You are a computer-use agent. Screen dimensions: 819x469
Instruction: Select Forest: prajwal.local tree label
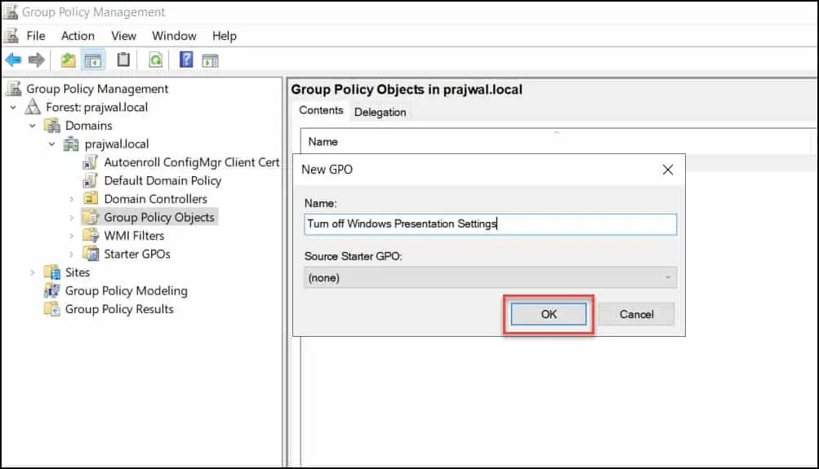pyautogui.click(x=96, y=107)
